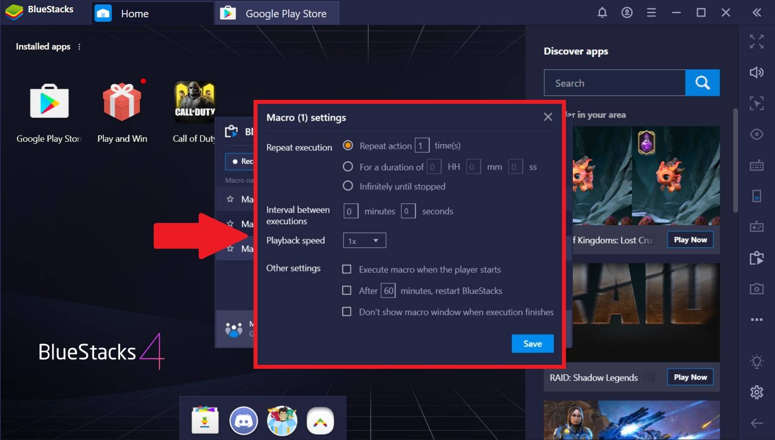This screenshot has height=440, width=775.
Task: Select the Repeat action radio button
Action: [348, 145]
